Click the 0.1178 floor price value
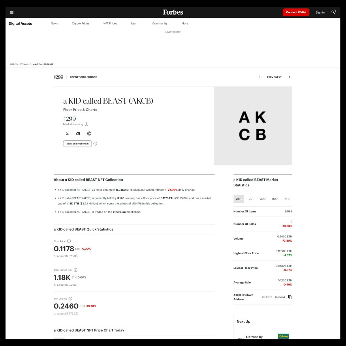 [x=64, y=249]
